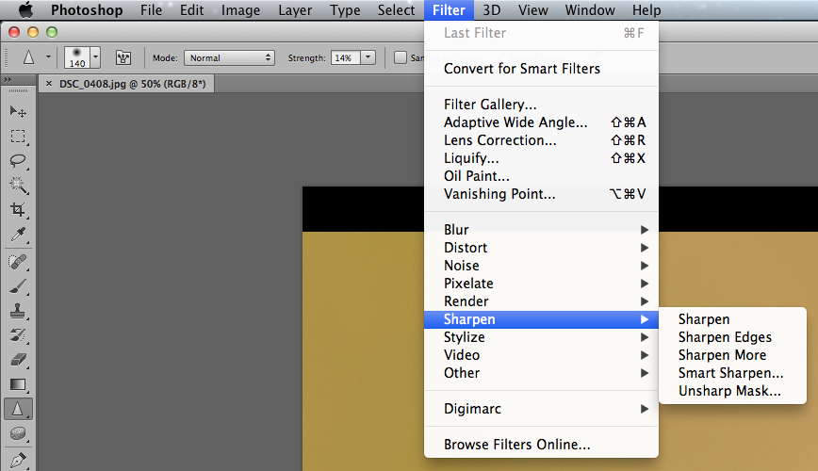Choose Unsharp Mask from Sharpen submenu
Screen dimensions: 818x471
[729, 391]
